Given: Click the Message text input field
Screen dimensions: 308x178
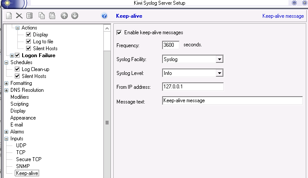Looking at the screenshot, I should tap(232, 100).
